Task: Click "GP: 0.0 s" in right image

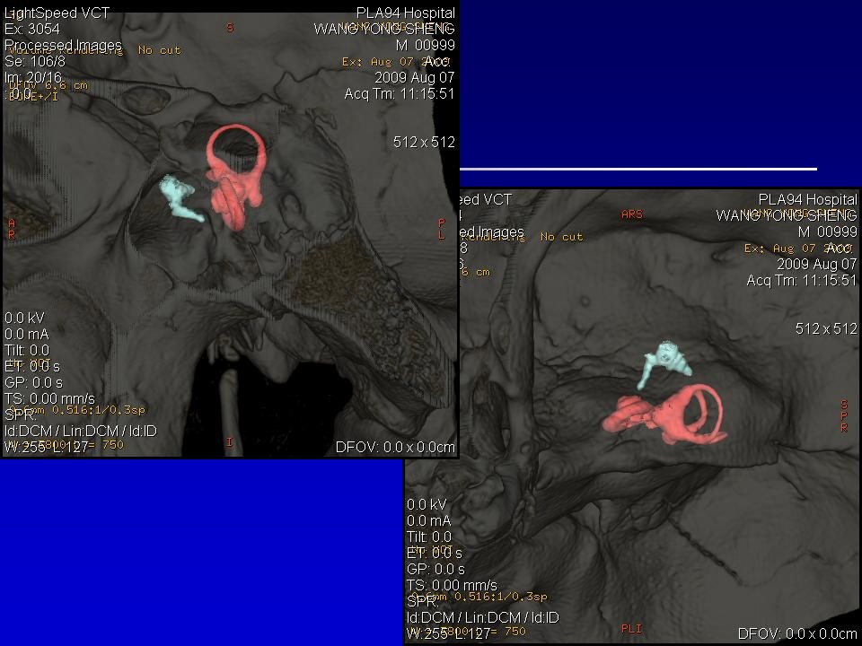Action: pos(435,569)
